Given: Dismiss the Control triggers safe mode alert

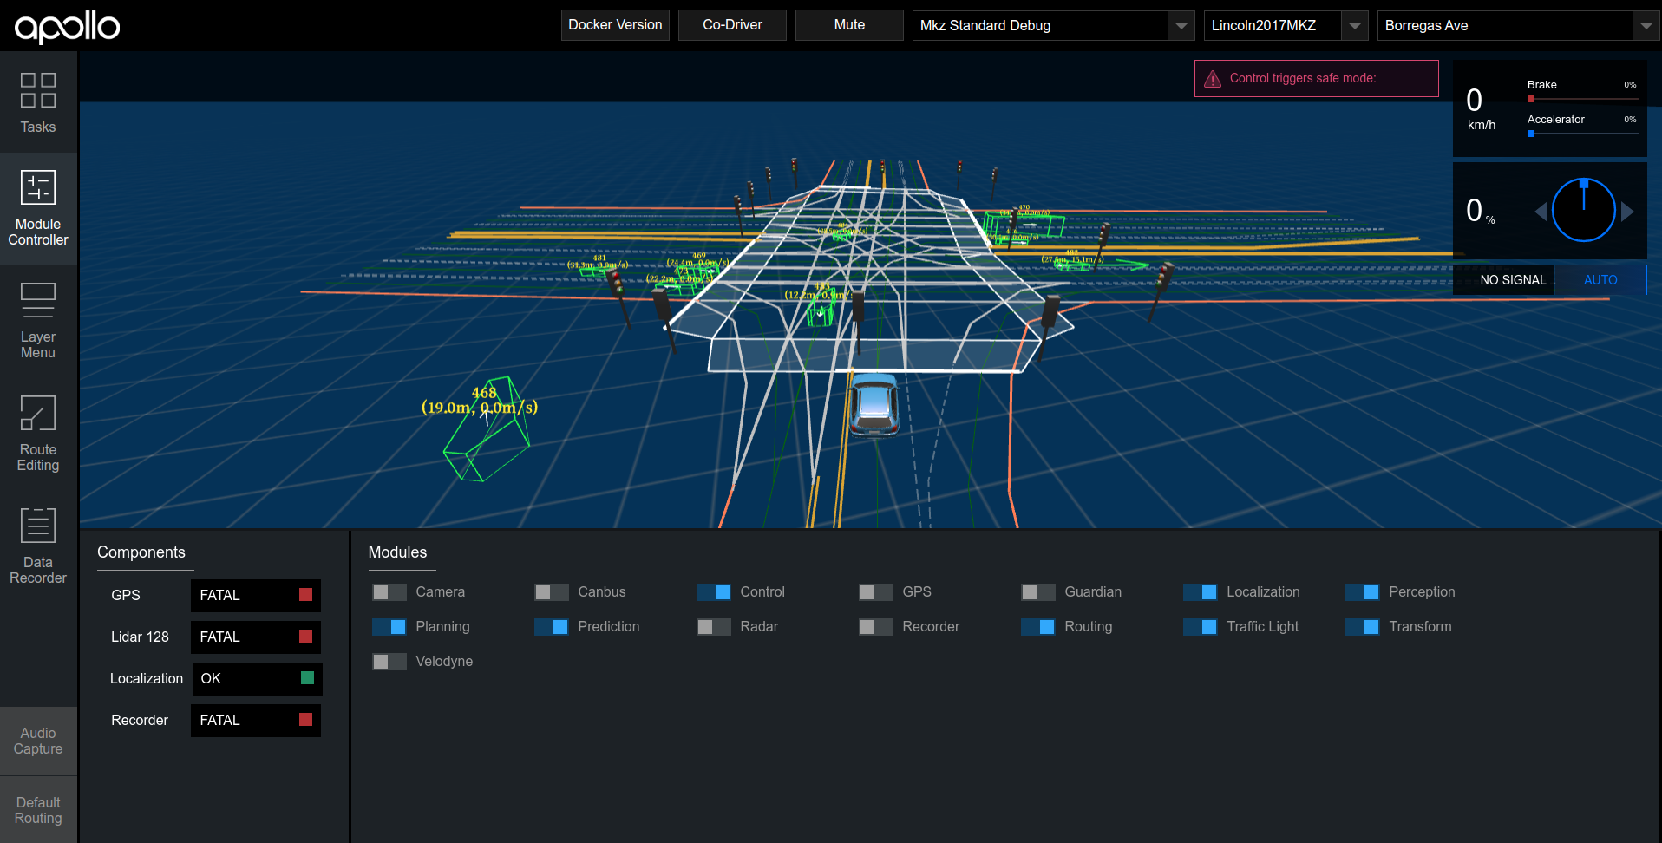Looking at the screenshot, I should click(1317, 78).
